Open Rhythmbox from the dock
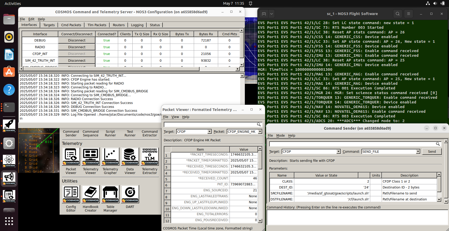This screenshot has height=231, width=449. click(x=9, y=37)
